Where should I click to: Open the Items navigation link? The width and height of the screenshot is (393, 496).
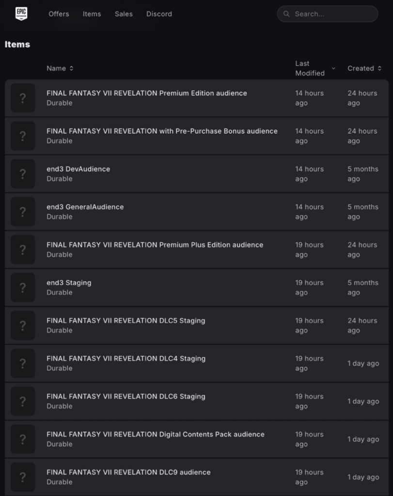92,14
